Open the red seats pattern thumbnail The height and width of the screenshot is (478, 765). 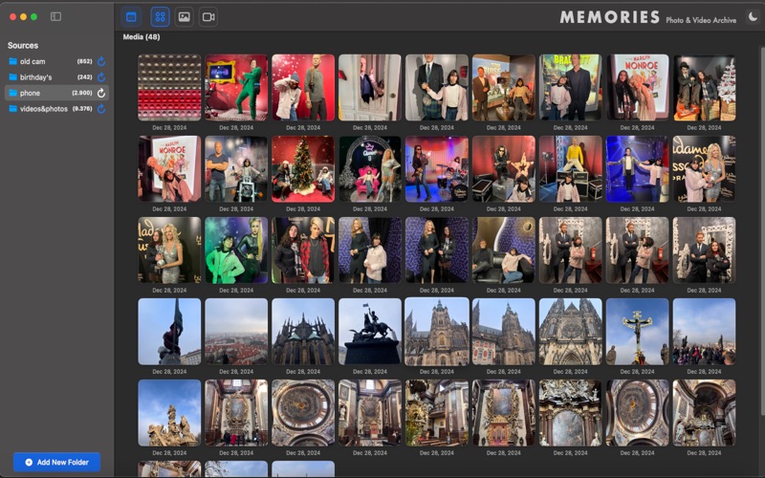pos(169,87)
